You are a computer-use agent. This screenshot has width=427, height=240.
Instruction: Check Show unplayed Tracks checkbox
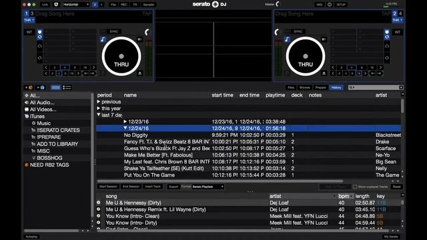[355, 187]
